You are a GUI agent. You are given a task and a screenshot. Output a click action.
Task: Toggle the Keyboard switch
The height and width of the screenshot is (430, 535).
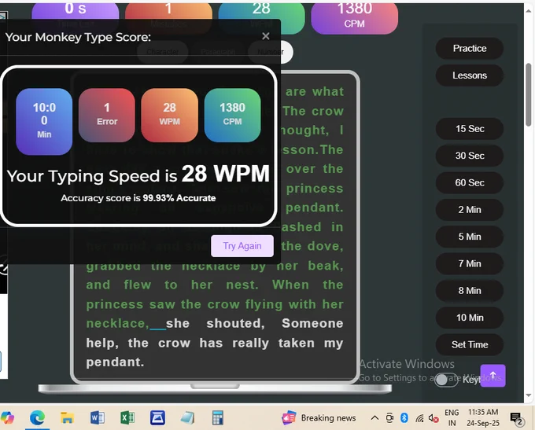tap(446, 380)
